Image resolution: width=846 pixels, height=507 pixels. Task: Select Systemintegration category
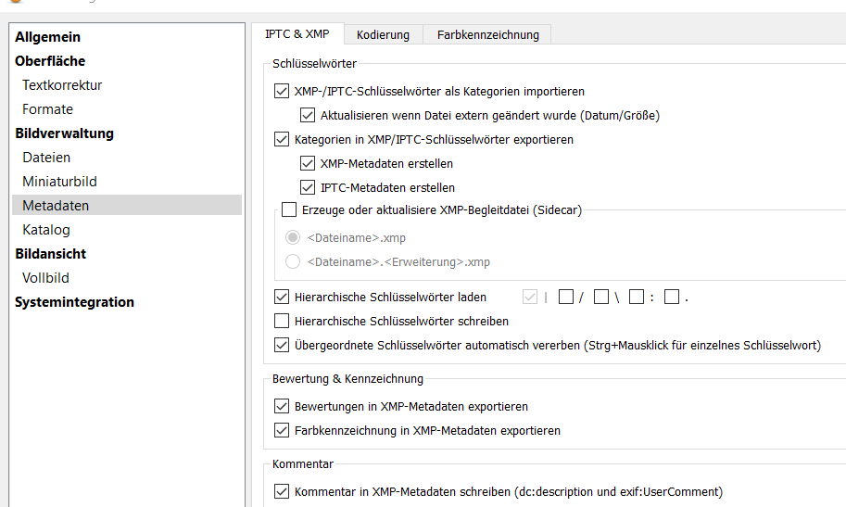coord(74,302)
